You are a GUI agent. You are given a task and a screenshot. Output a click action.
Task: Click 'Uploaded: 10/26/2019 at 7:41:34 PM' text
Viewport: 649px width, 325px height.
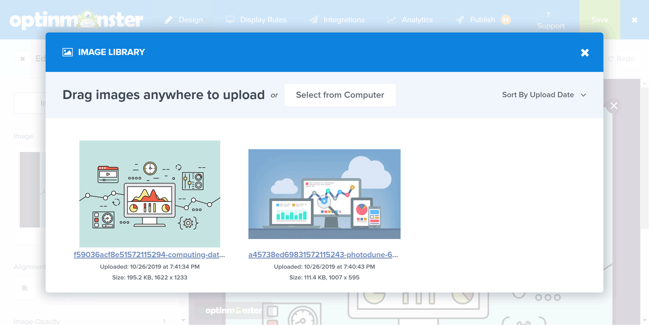pyautogui.click(x=150, y=267)
